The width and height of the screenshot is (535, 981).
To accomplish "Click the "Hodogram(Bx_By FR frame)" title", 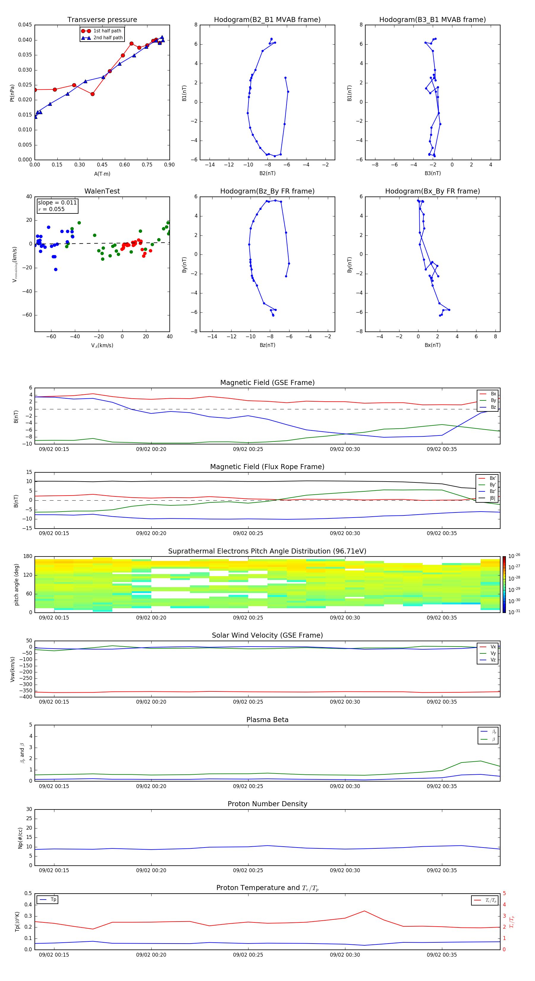I will (432, 191).
